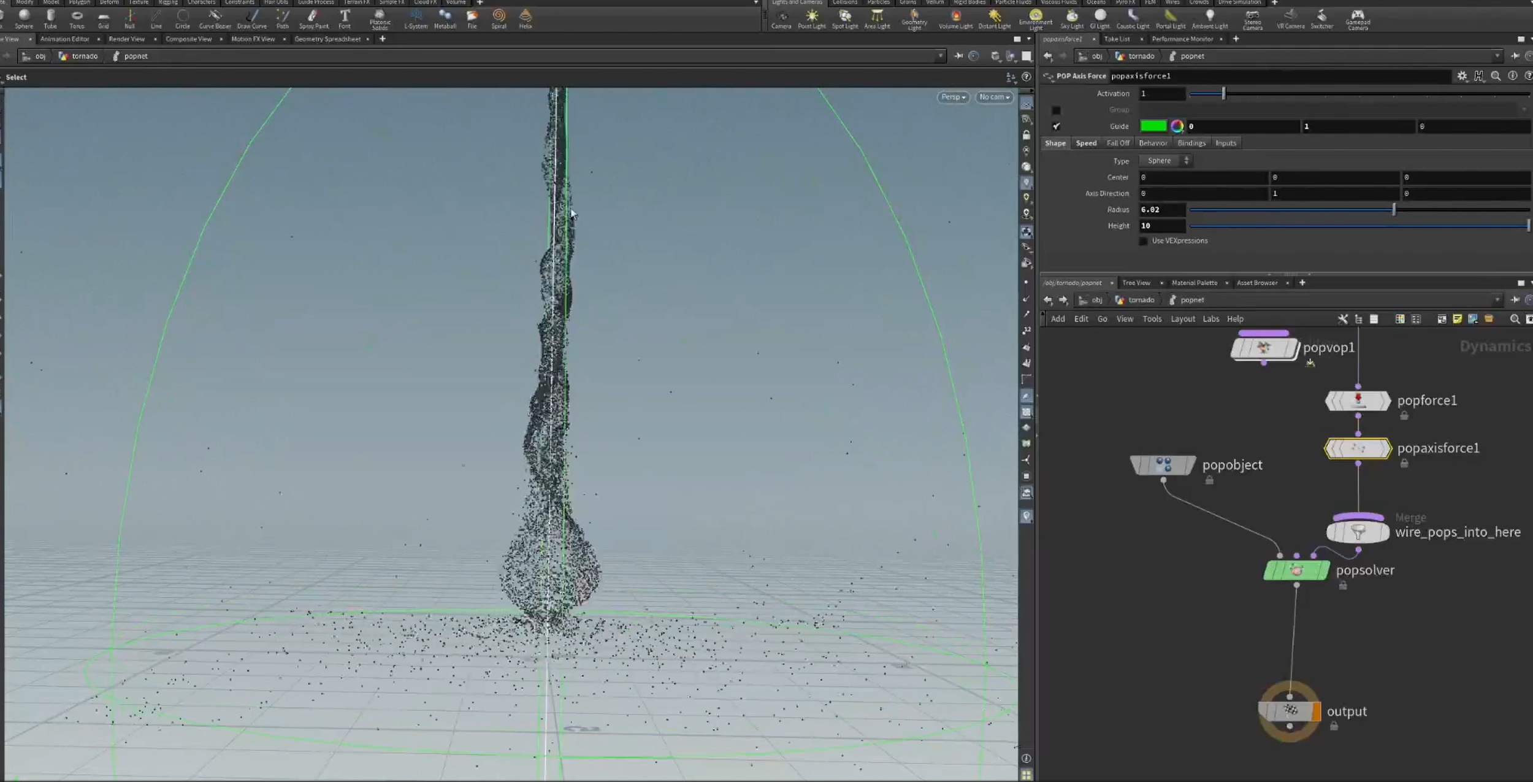Disable the Guide checkbox
This screenshot has height=782, width=1533.
coord(1057,126)
